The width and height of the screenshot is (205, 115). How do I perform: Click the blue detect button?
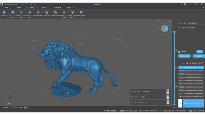pos(200,52)
